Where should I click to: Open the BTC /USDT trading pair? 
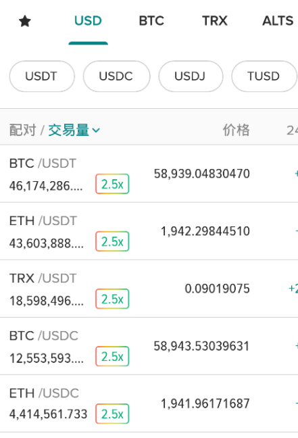[x=149, y=174]
